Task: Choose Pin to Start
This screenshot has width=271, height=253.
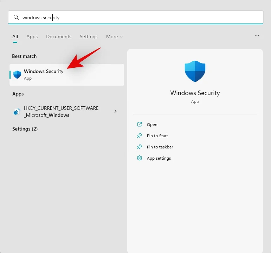Action: coord(157,136)
